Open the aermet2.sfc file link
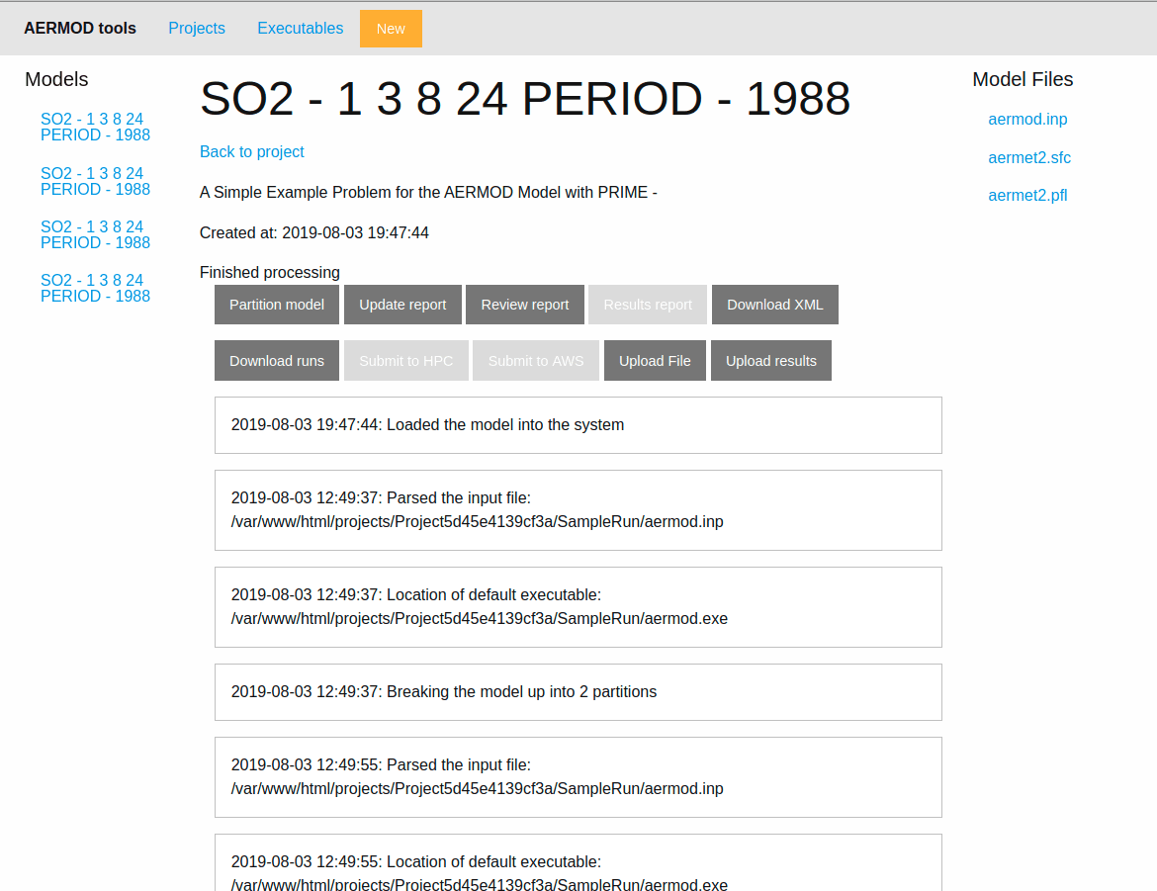Viewport: 1157px width, 891px height. click(x=1028, y=158)
